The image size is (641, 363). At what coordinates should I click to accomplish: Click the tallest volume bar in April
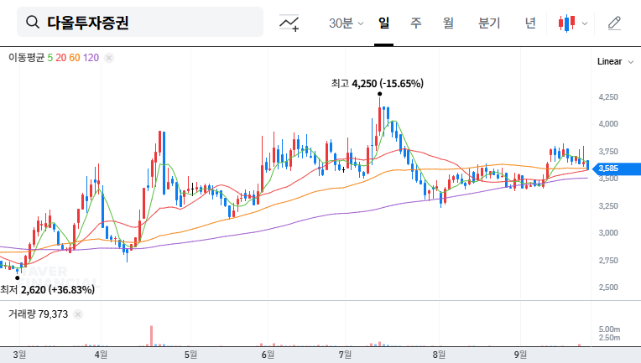click(151, 336)
